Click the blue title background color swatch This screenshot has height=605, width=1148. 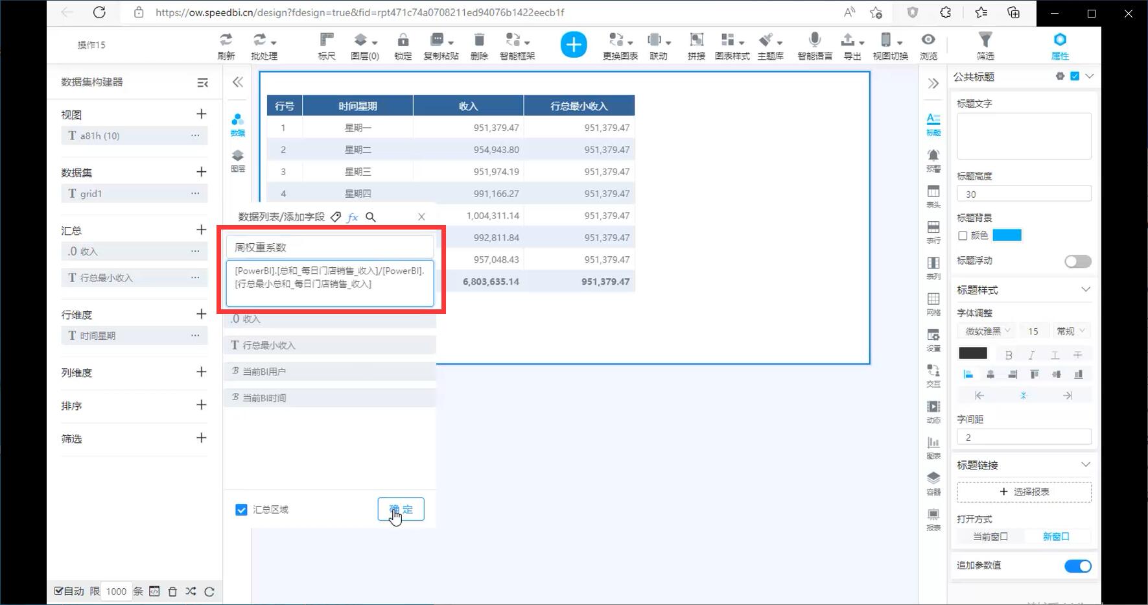1007,235
